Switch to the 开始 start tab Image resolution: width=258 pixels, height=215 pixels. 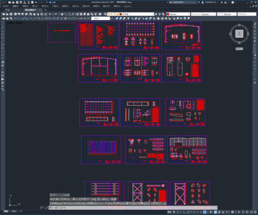tap(8, 10)
